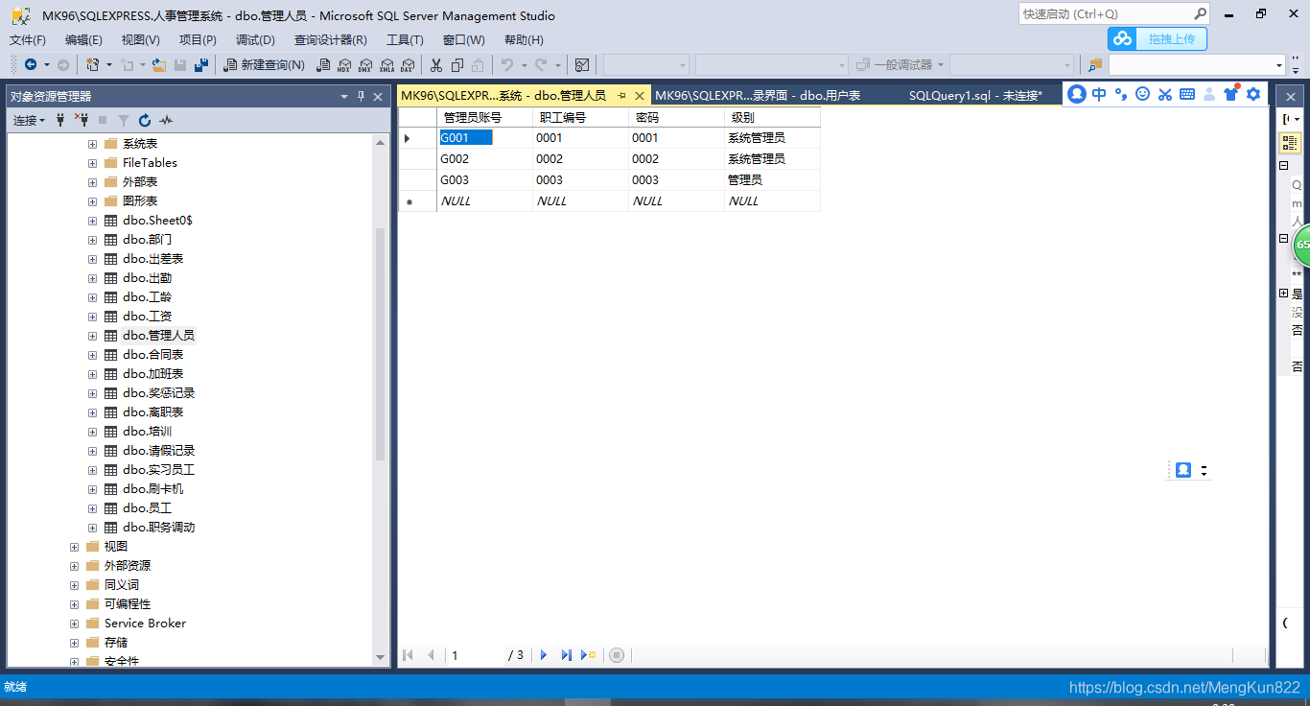Expand the FileTables folder
1310x706 pixels.
point(93,163)
